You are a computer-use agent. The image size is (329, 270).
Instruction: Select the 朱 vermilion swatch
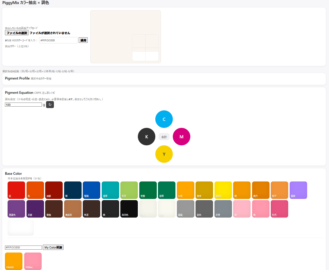coord(35,190)
